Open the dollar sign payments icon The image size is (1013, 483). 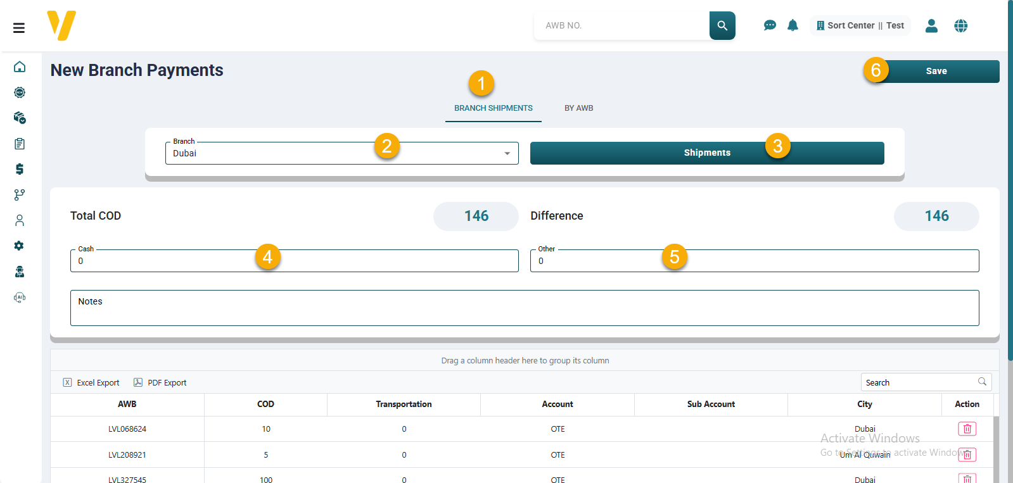20,169
